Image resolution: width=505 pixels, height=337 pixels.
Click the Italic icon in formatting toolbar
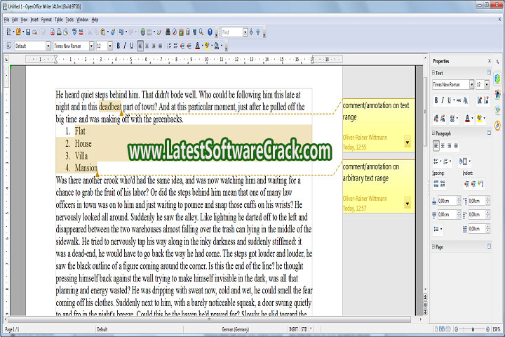tap(126, 46)
